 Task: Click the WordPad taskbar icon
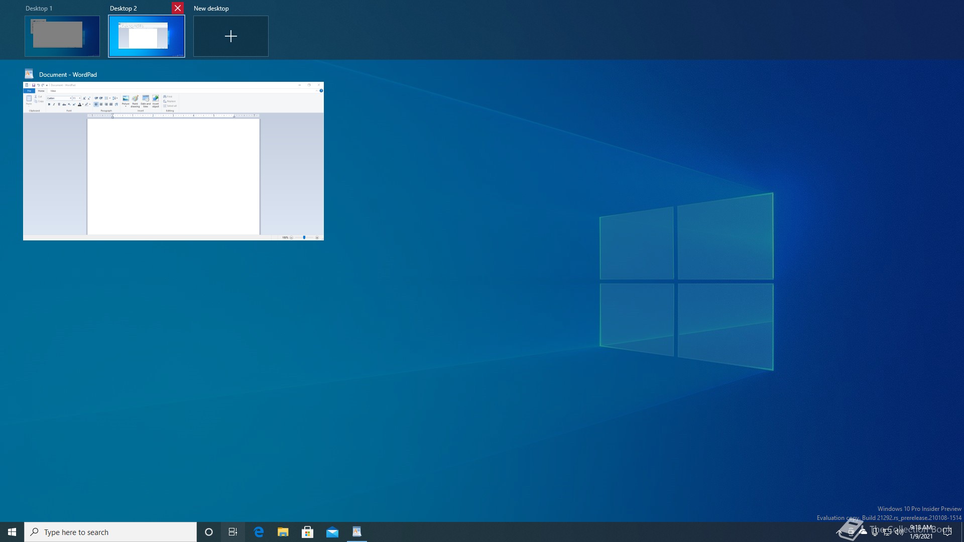pos(357,532)
